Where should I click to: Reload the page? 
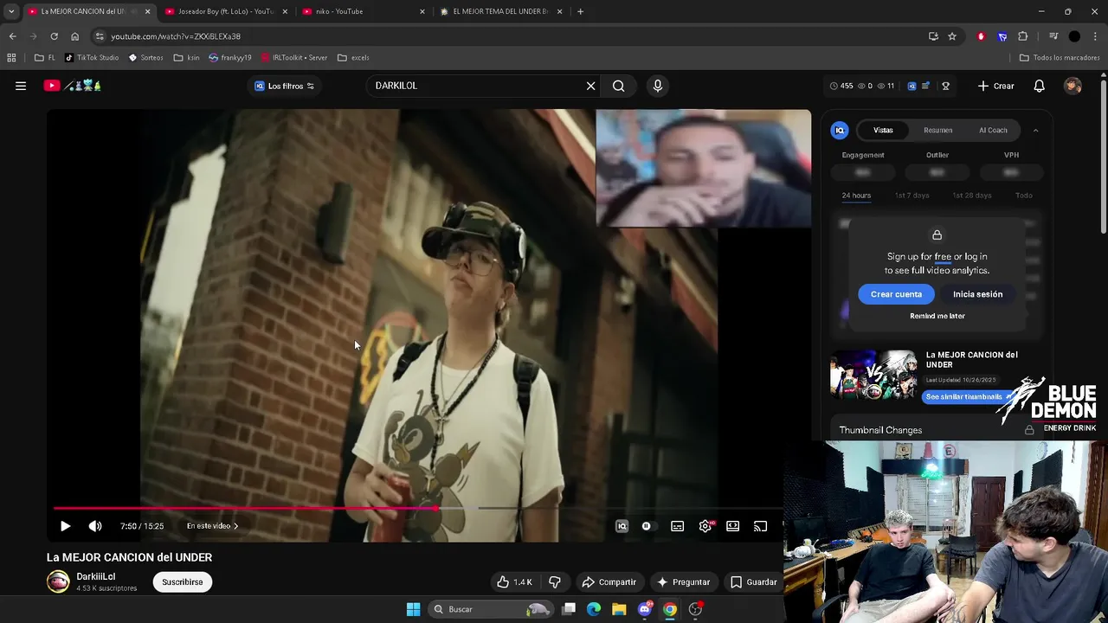point(54,36)
